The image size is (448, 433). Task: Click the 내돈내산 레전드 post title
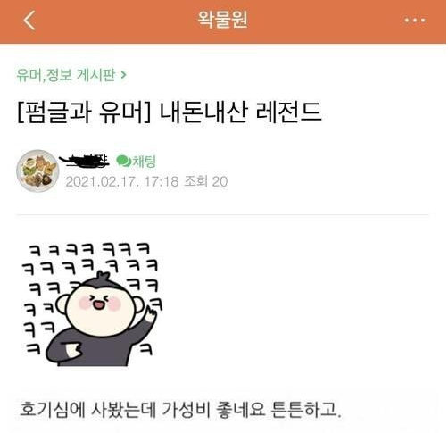tap(241, 112)
